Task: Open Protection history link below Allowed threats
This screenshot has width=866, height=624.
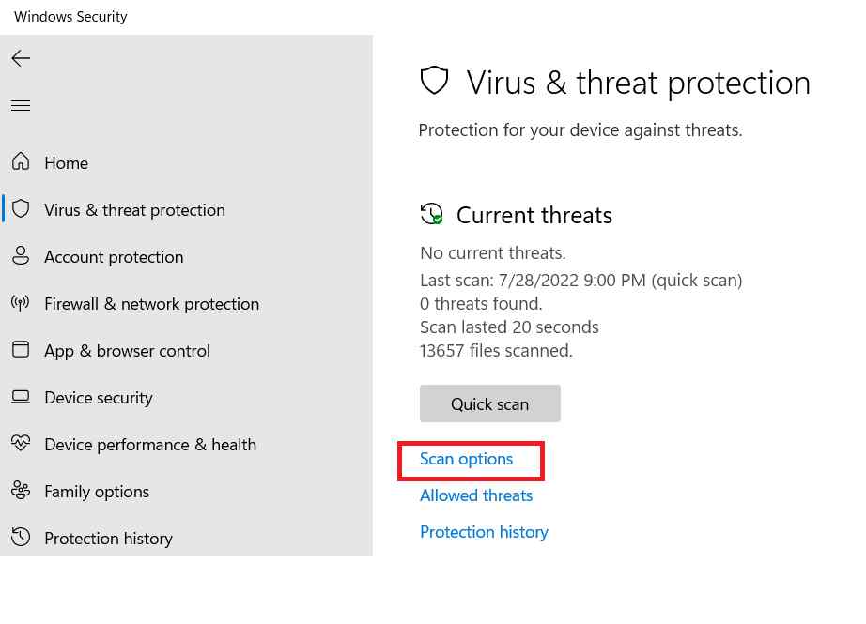Action: pyautogui.click(x=484, y=532)
